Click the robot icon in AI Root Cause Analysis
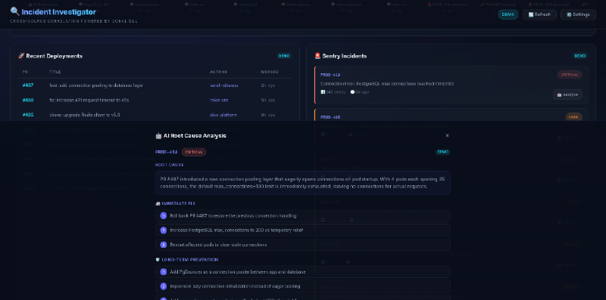The width and height of the screenshot is (606, 300). (x=158, y=136)
